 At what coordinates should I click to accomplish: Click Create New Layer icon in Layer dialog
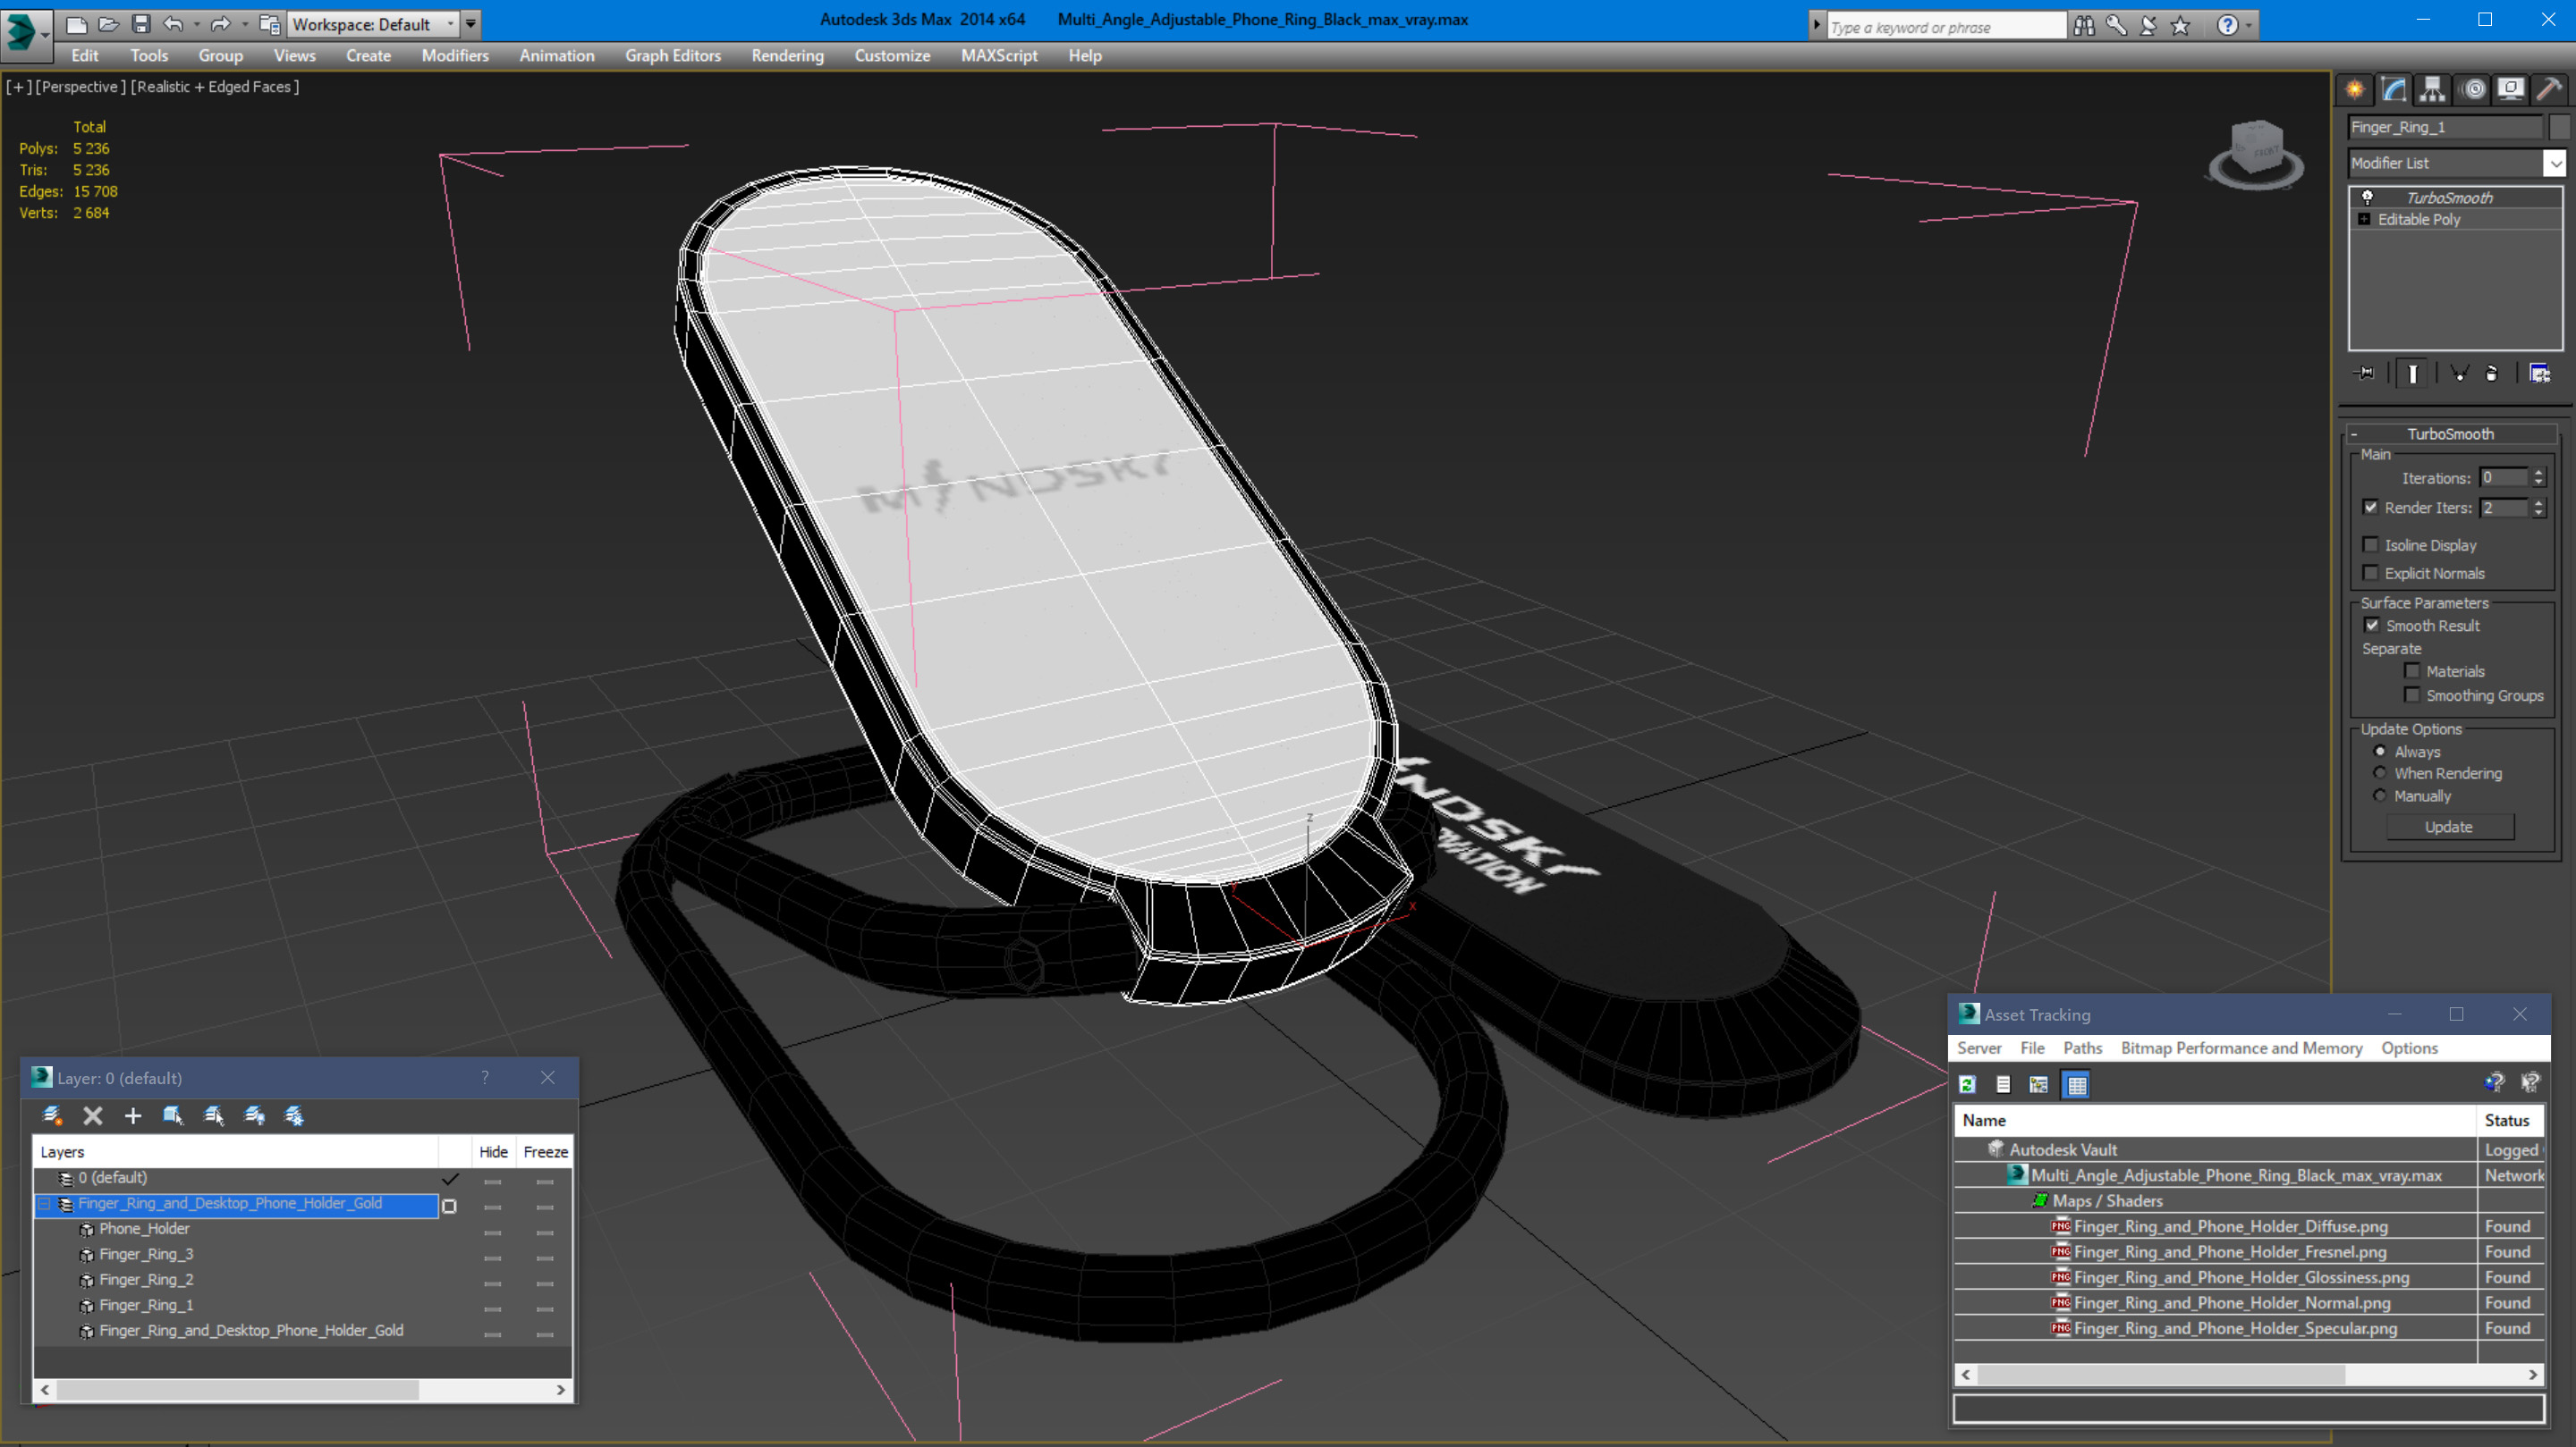(52, 1115)
